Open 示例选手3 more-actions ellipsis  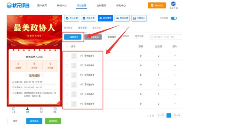174,85
